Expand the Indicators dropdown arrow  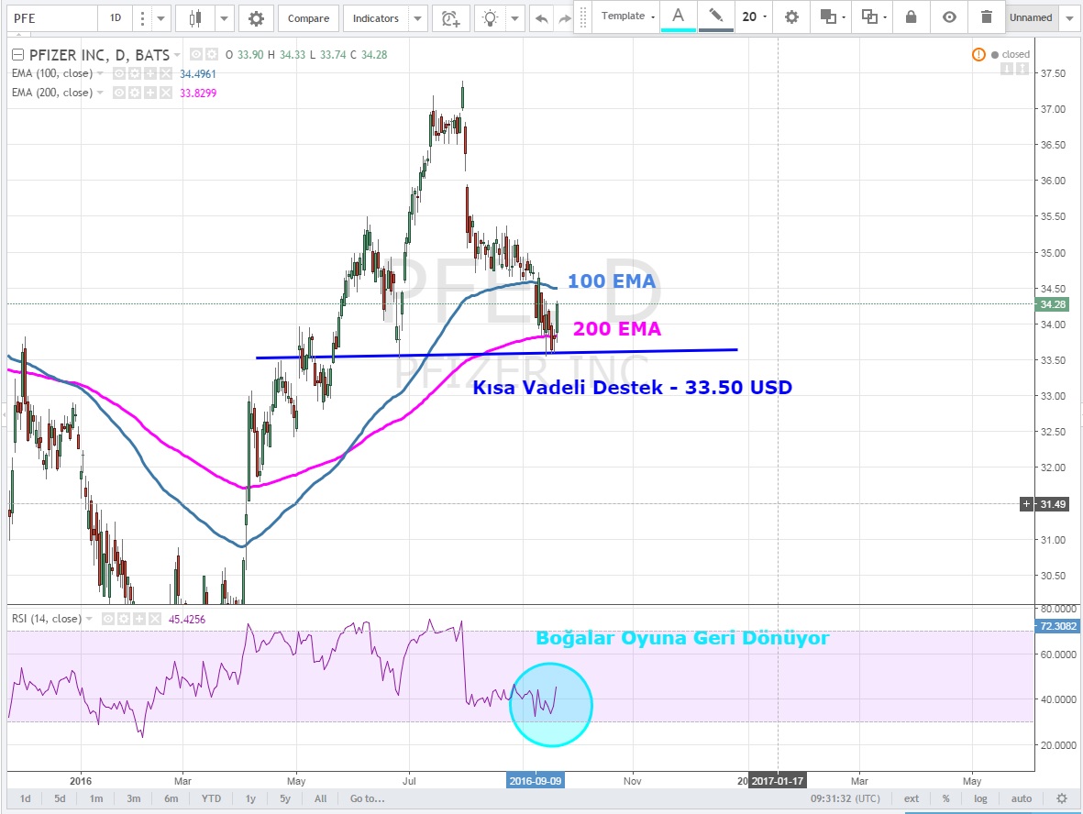(418, 18)
